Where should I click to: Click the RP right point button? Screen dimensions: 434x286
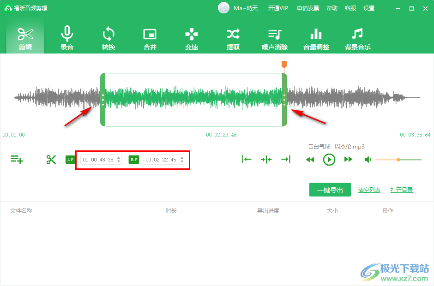(x=134, y=160)
